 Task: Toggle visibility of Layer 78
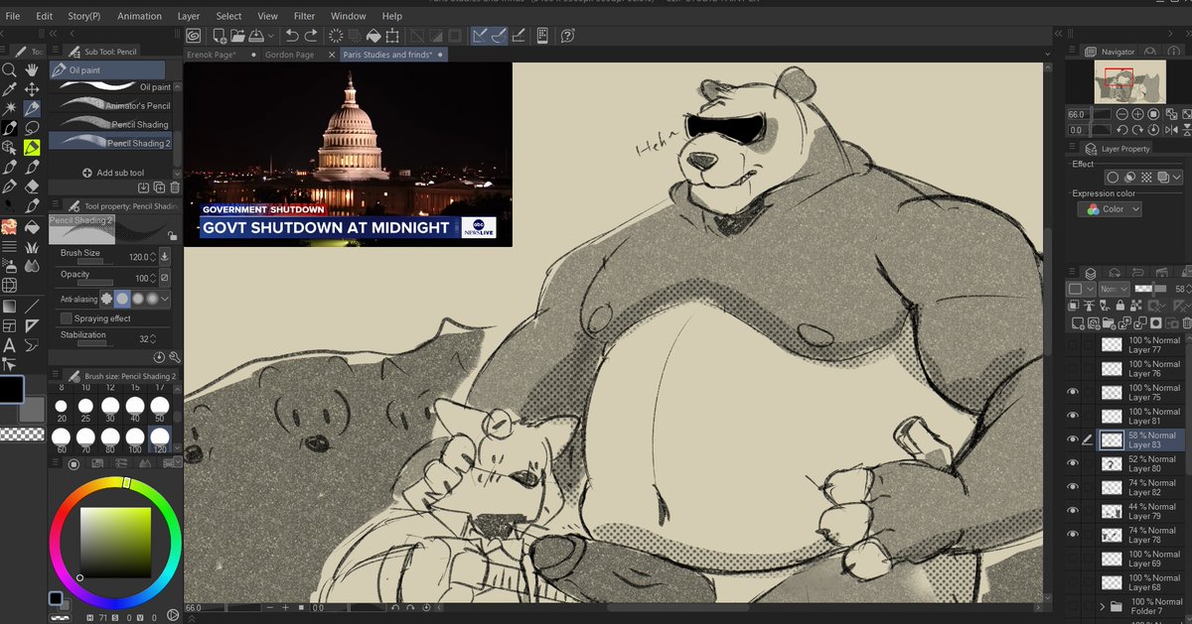[1073, 535]
